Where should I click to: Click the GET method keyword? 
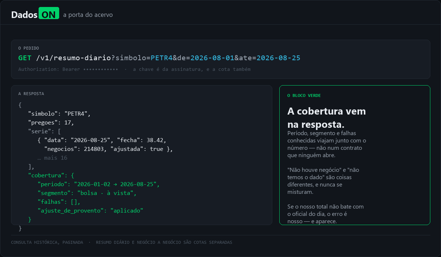tap(25, 58)
